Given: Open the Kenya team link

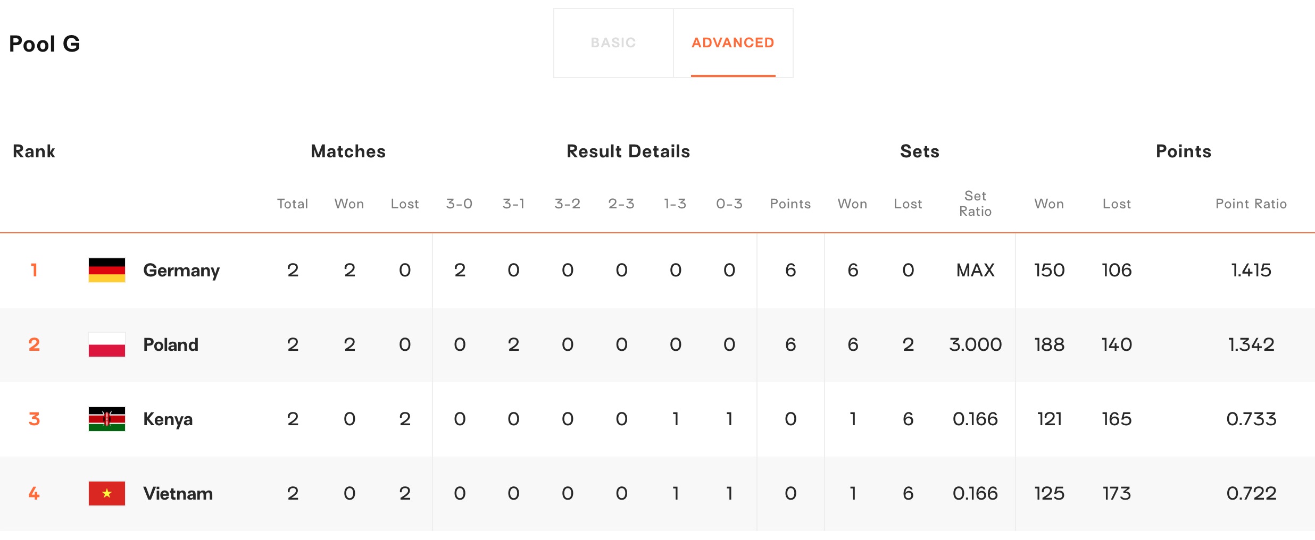Looking at the screenshot, I should (x=168, y=419).
